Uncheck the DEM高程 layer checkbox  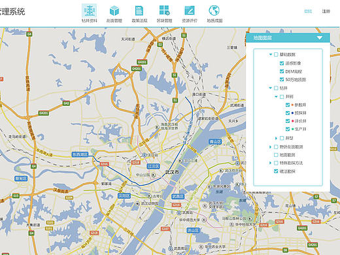[x=282, y=71]
